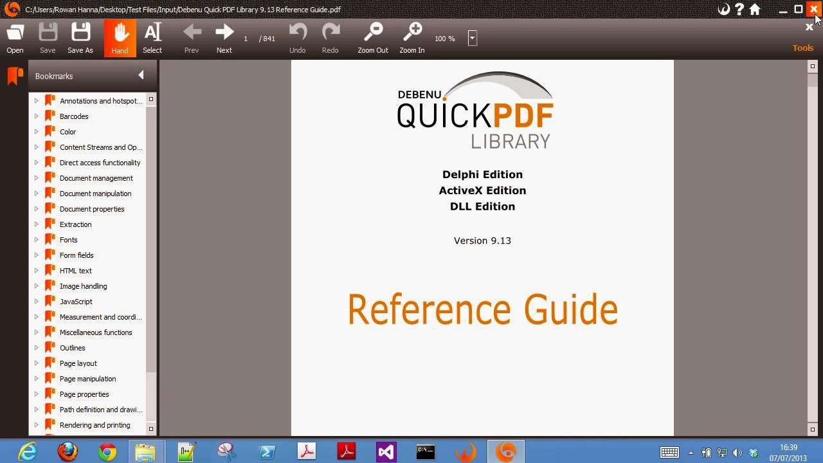The image size is (823, 463).
Task: Open the Outlines bookmark
Action: (x=72, y=348)
